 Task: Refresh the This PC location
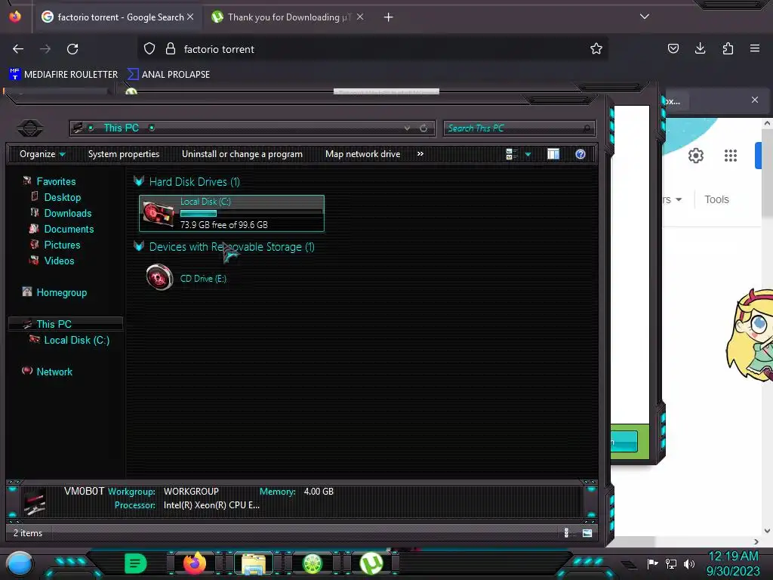423,128
